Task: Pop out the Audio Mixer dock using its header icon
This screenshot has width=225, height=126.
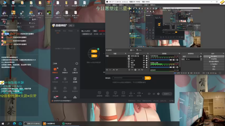Action: pos(179,53)
